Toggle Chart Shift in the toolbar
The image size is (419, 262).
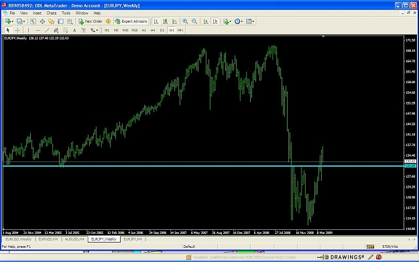coord(215,21)
